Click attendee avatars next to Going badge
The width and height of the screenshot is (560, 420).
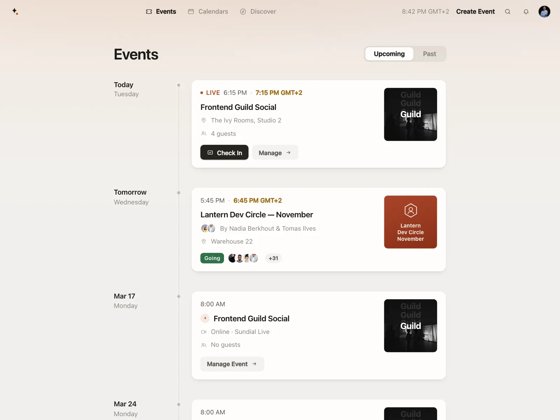point(243,258)
